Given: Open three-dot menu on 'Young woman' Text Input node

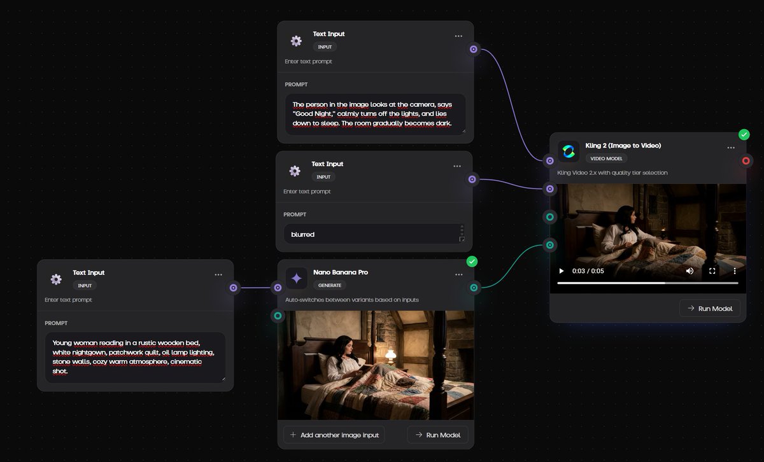Looking at the screenshot, I should [218, 275].
